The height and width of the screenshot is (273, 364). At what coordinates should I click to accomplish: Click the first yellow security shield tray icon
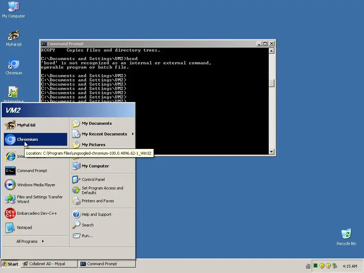[322, 266]
